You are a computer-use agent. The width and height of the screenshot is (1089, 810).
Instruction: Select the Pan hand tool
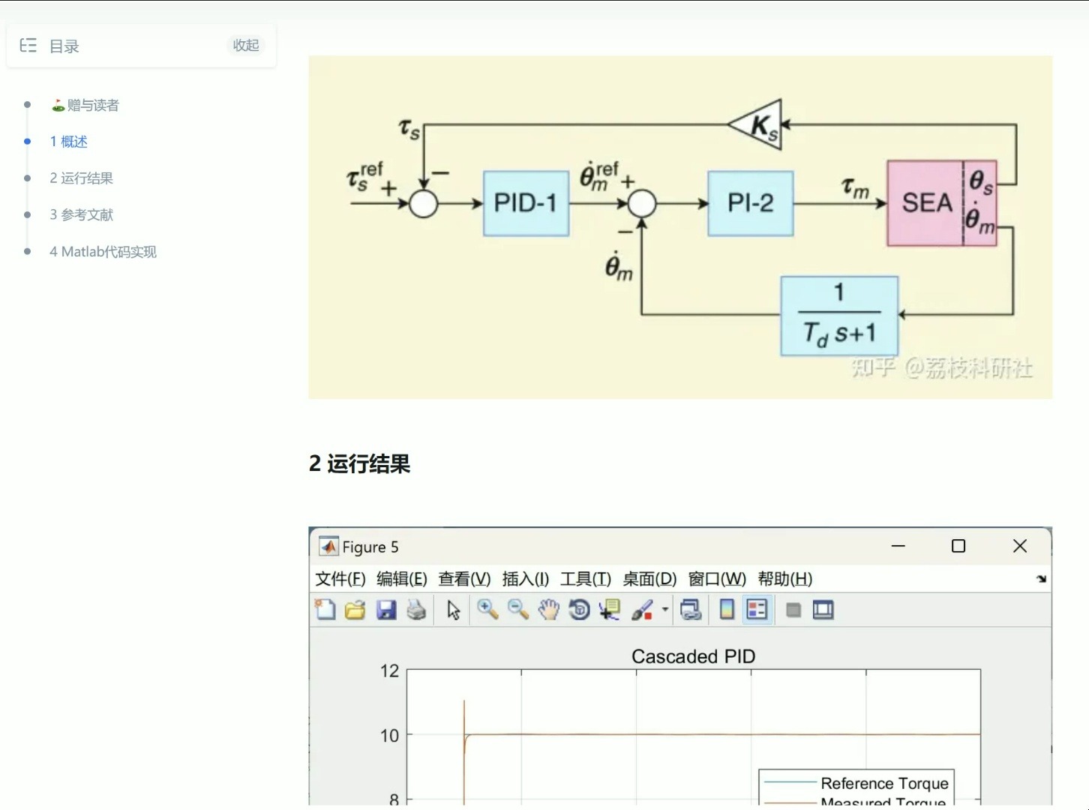pos(549,610)
